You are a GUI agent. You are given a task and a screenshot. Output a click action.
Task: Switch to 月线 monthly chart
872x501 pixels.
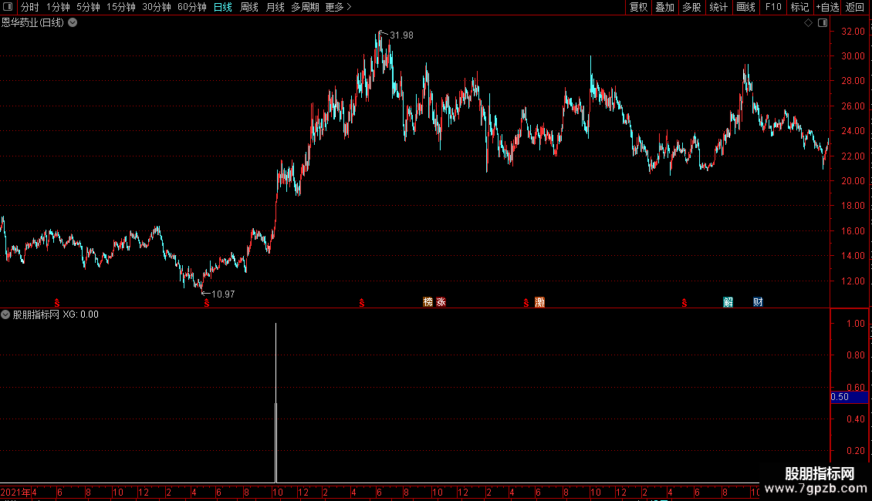pos(275,7)
